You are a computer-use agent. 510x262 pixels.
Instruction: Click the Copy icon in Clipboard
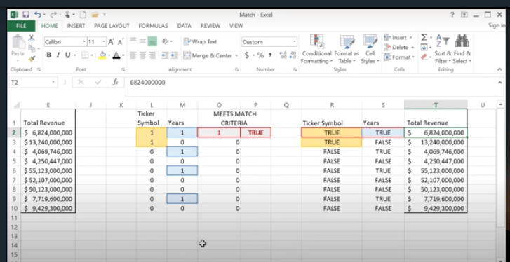(32, 48)
